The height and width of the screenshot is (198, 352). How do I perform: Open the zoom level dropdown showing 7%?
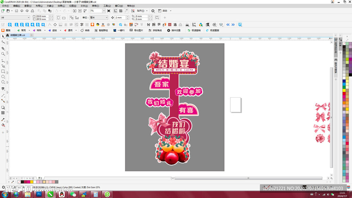(x=103, y=11)
